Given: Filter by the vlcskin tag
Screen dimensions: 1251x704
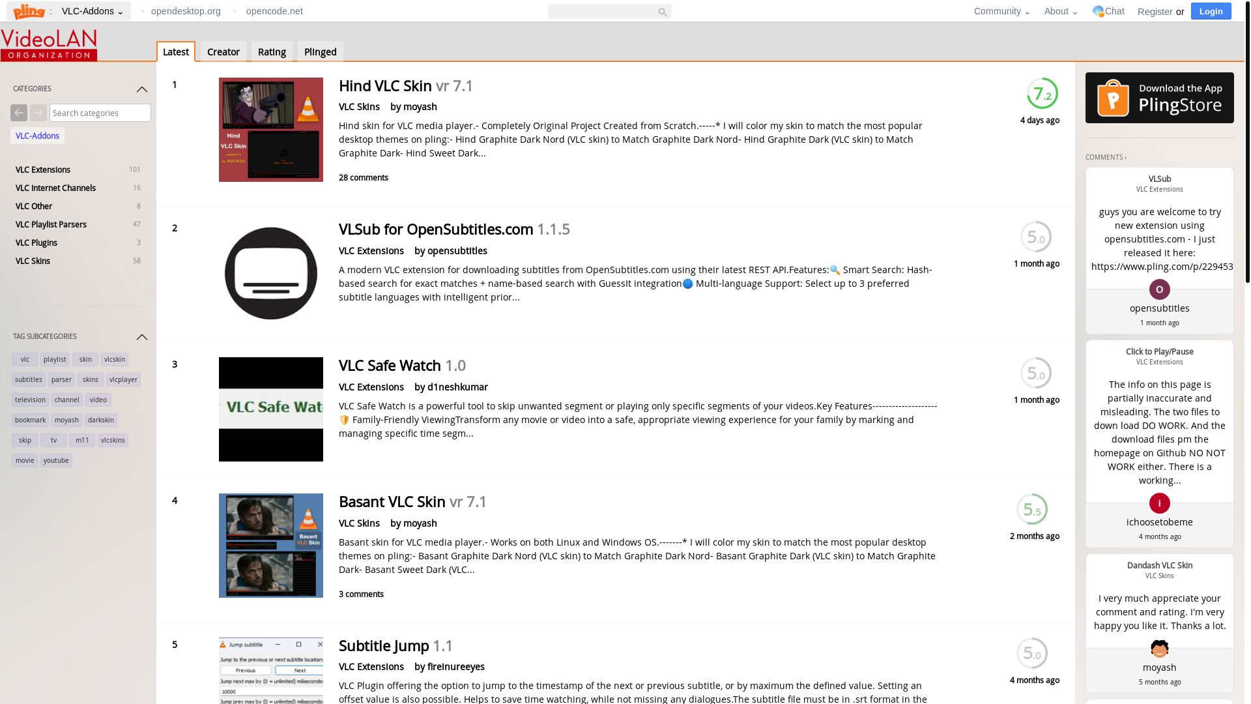Looking at the screenshot, I should [115, 359].
